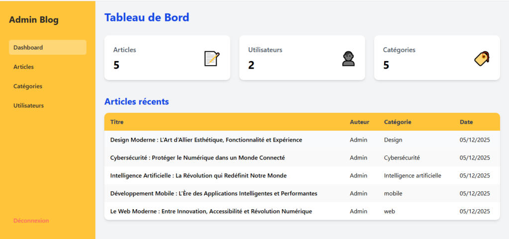The image size is (509, 239).
Task: Click the mobile category cell
Action: [x=393, y=193]
